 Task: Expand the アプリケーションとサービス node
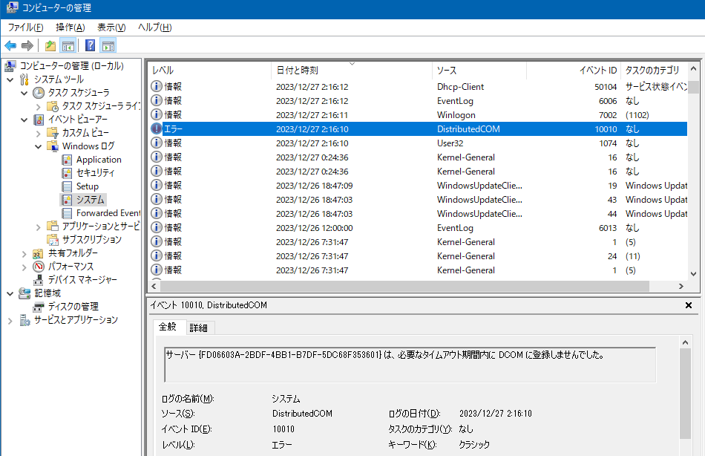[38, 227]
